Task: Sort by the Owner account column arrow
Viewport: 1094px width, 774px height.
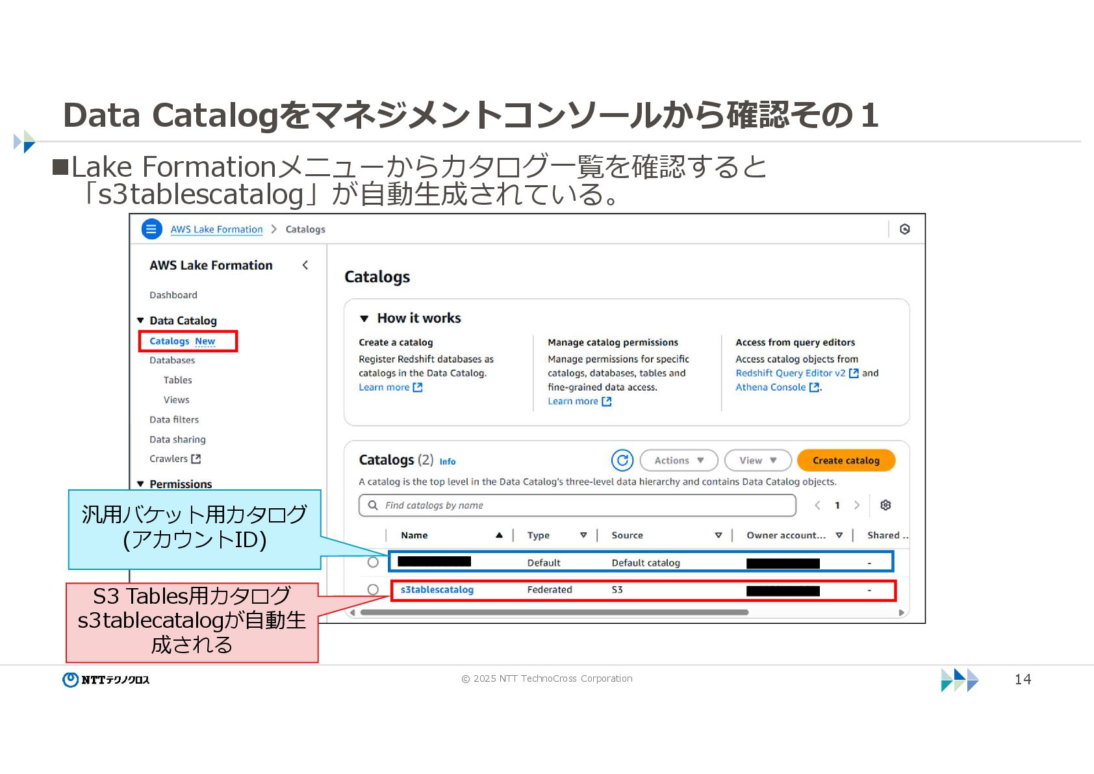Action: 839,535
